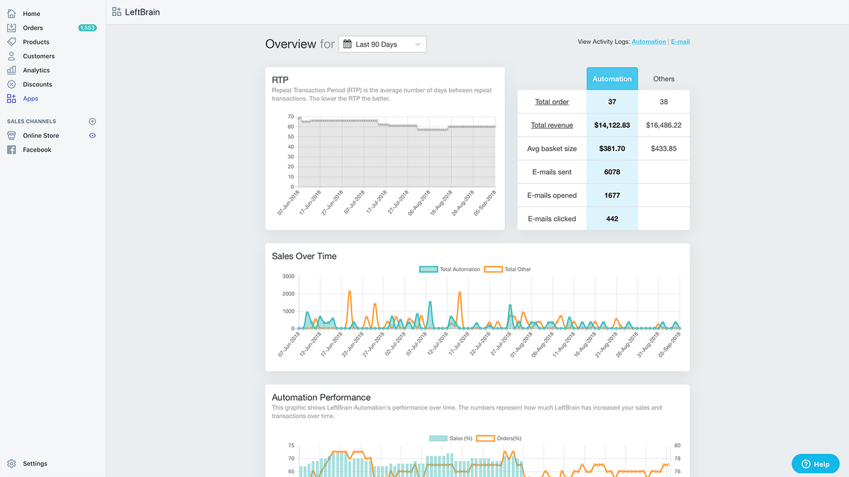Screen dimensions: 849x477
Task: Click the Facebook channel icon
Action: point(11,150)
